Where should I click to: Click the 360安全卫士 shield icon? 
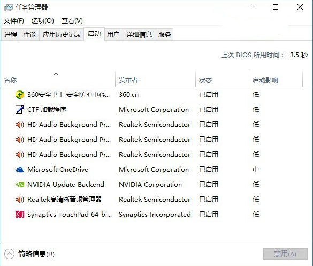point(20,95)
